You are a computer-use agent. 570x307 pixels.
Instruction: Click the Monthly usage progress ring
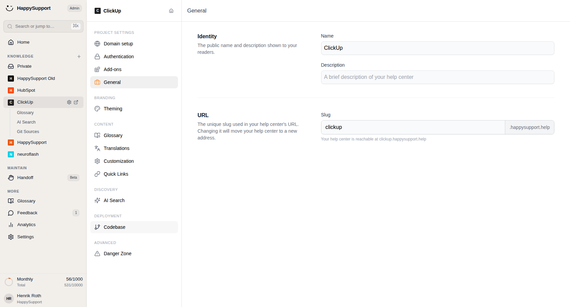(9, 282)
